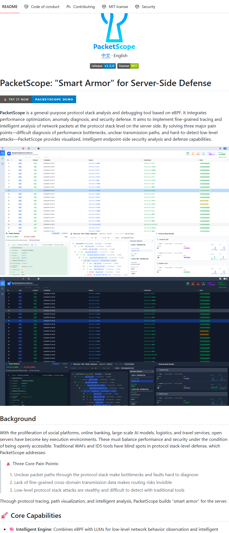Image resolution: width=229 pixels, height=533 pixels.
Task: Click the language icon in light screenshot top-right
Action: tap(220, 148)
